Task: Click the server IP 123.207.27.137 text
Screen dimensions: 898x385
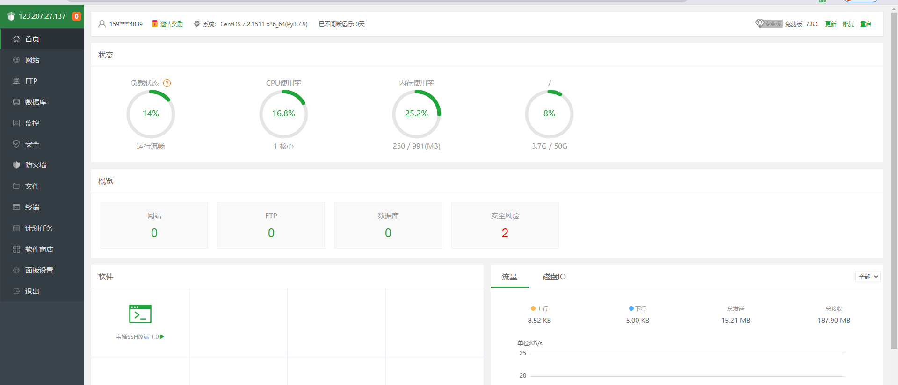Action: 42,16
